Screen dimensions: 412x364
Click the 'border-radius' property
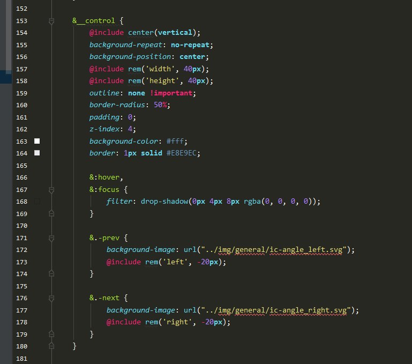coord(117,105)
